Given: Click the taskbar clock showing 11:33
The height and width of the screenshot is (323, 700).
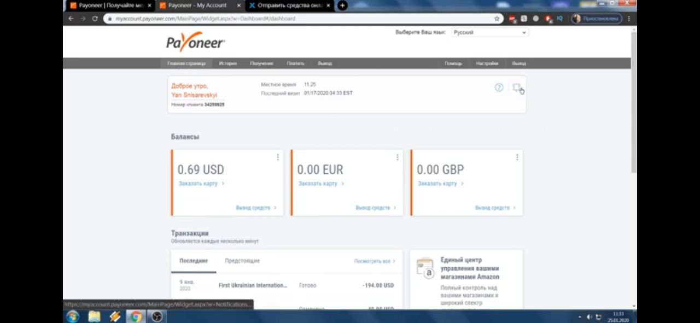Looking at the screenshot, I should (x=619, y=317).
